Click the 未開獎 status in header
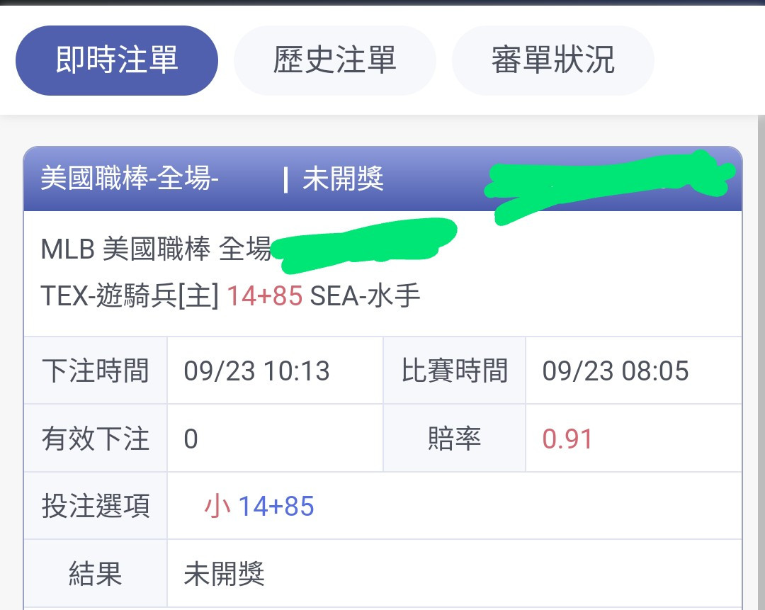Screen dimensions: 765x610 coord(343,179)
